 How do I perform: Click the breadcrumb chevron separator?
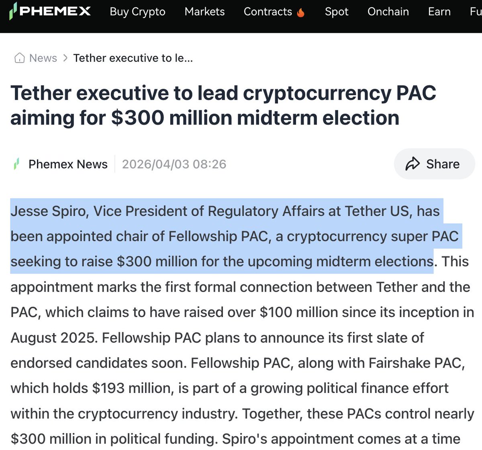pyautogui.click(x=65, y=58)
